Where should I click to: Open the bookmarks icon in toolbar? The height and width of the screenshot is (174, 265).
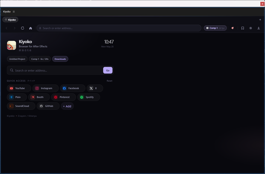coord(242,28)
